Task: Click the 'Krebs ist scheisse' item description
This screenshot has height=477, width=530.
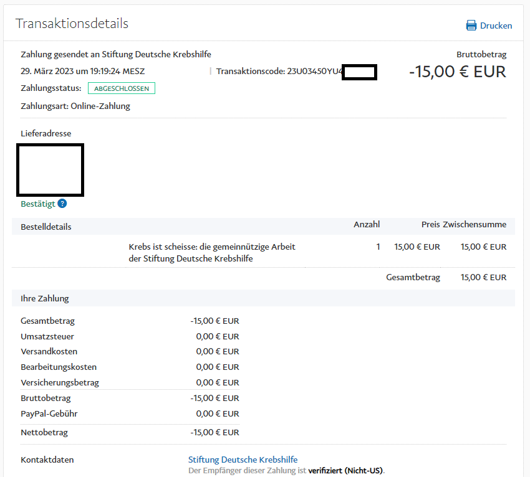Action: (x=212, y=252)
